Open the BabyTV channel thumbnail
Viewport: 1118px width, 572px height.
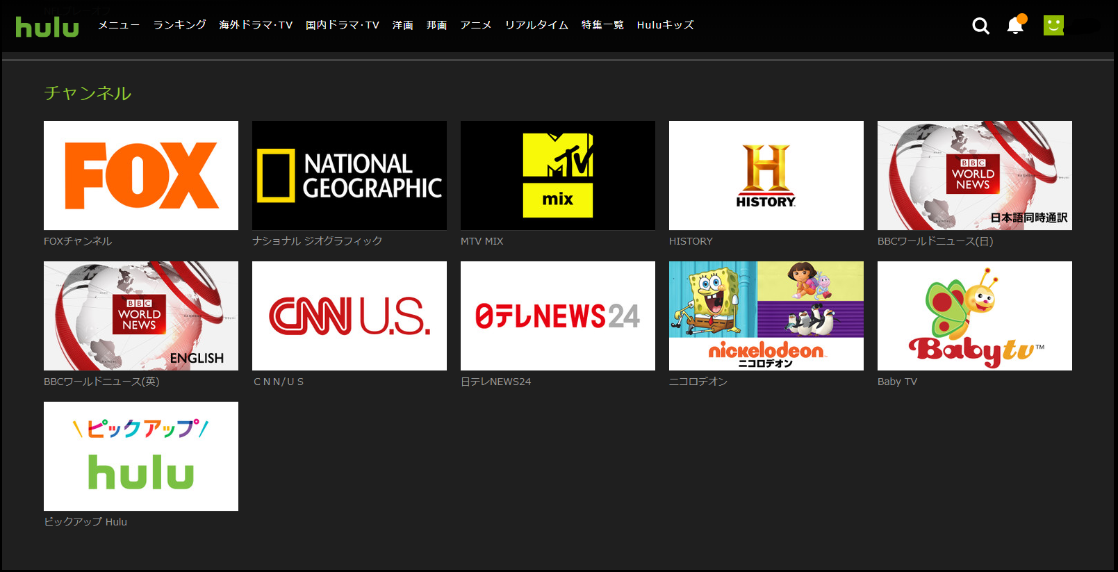pos(975,316)
